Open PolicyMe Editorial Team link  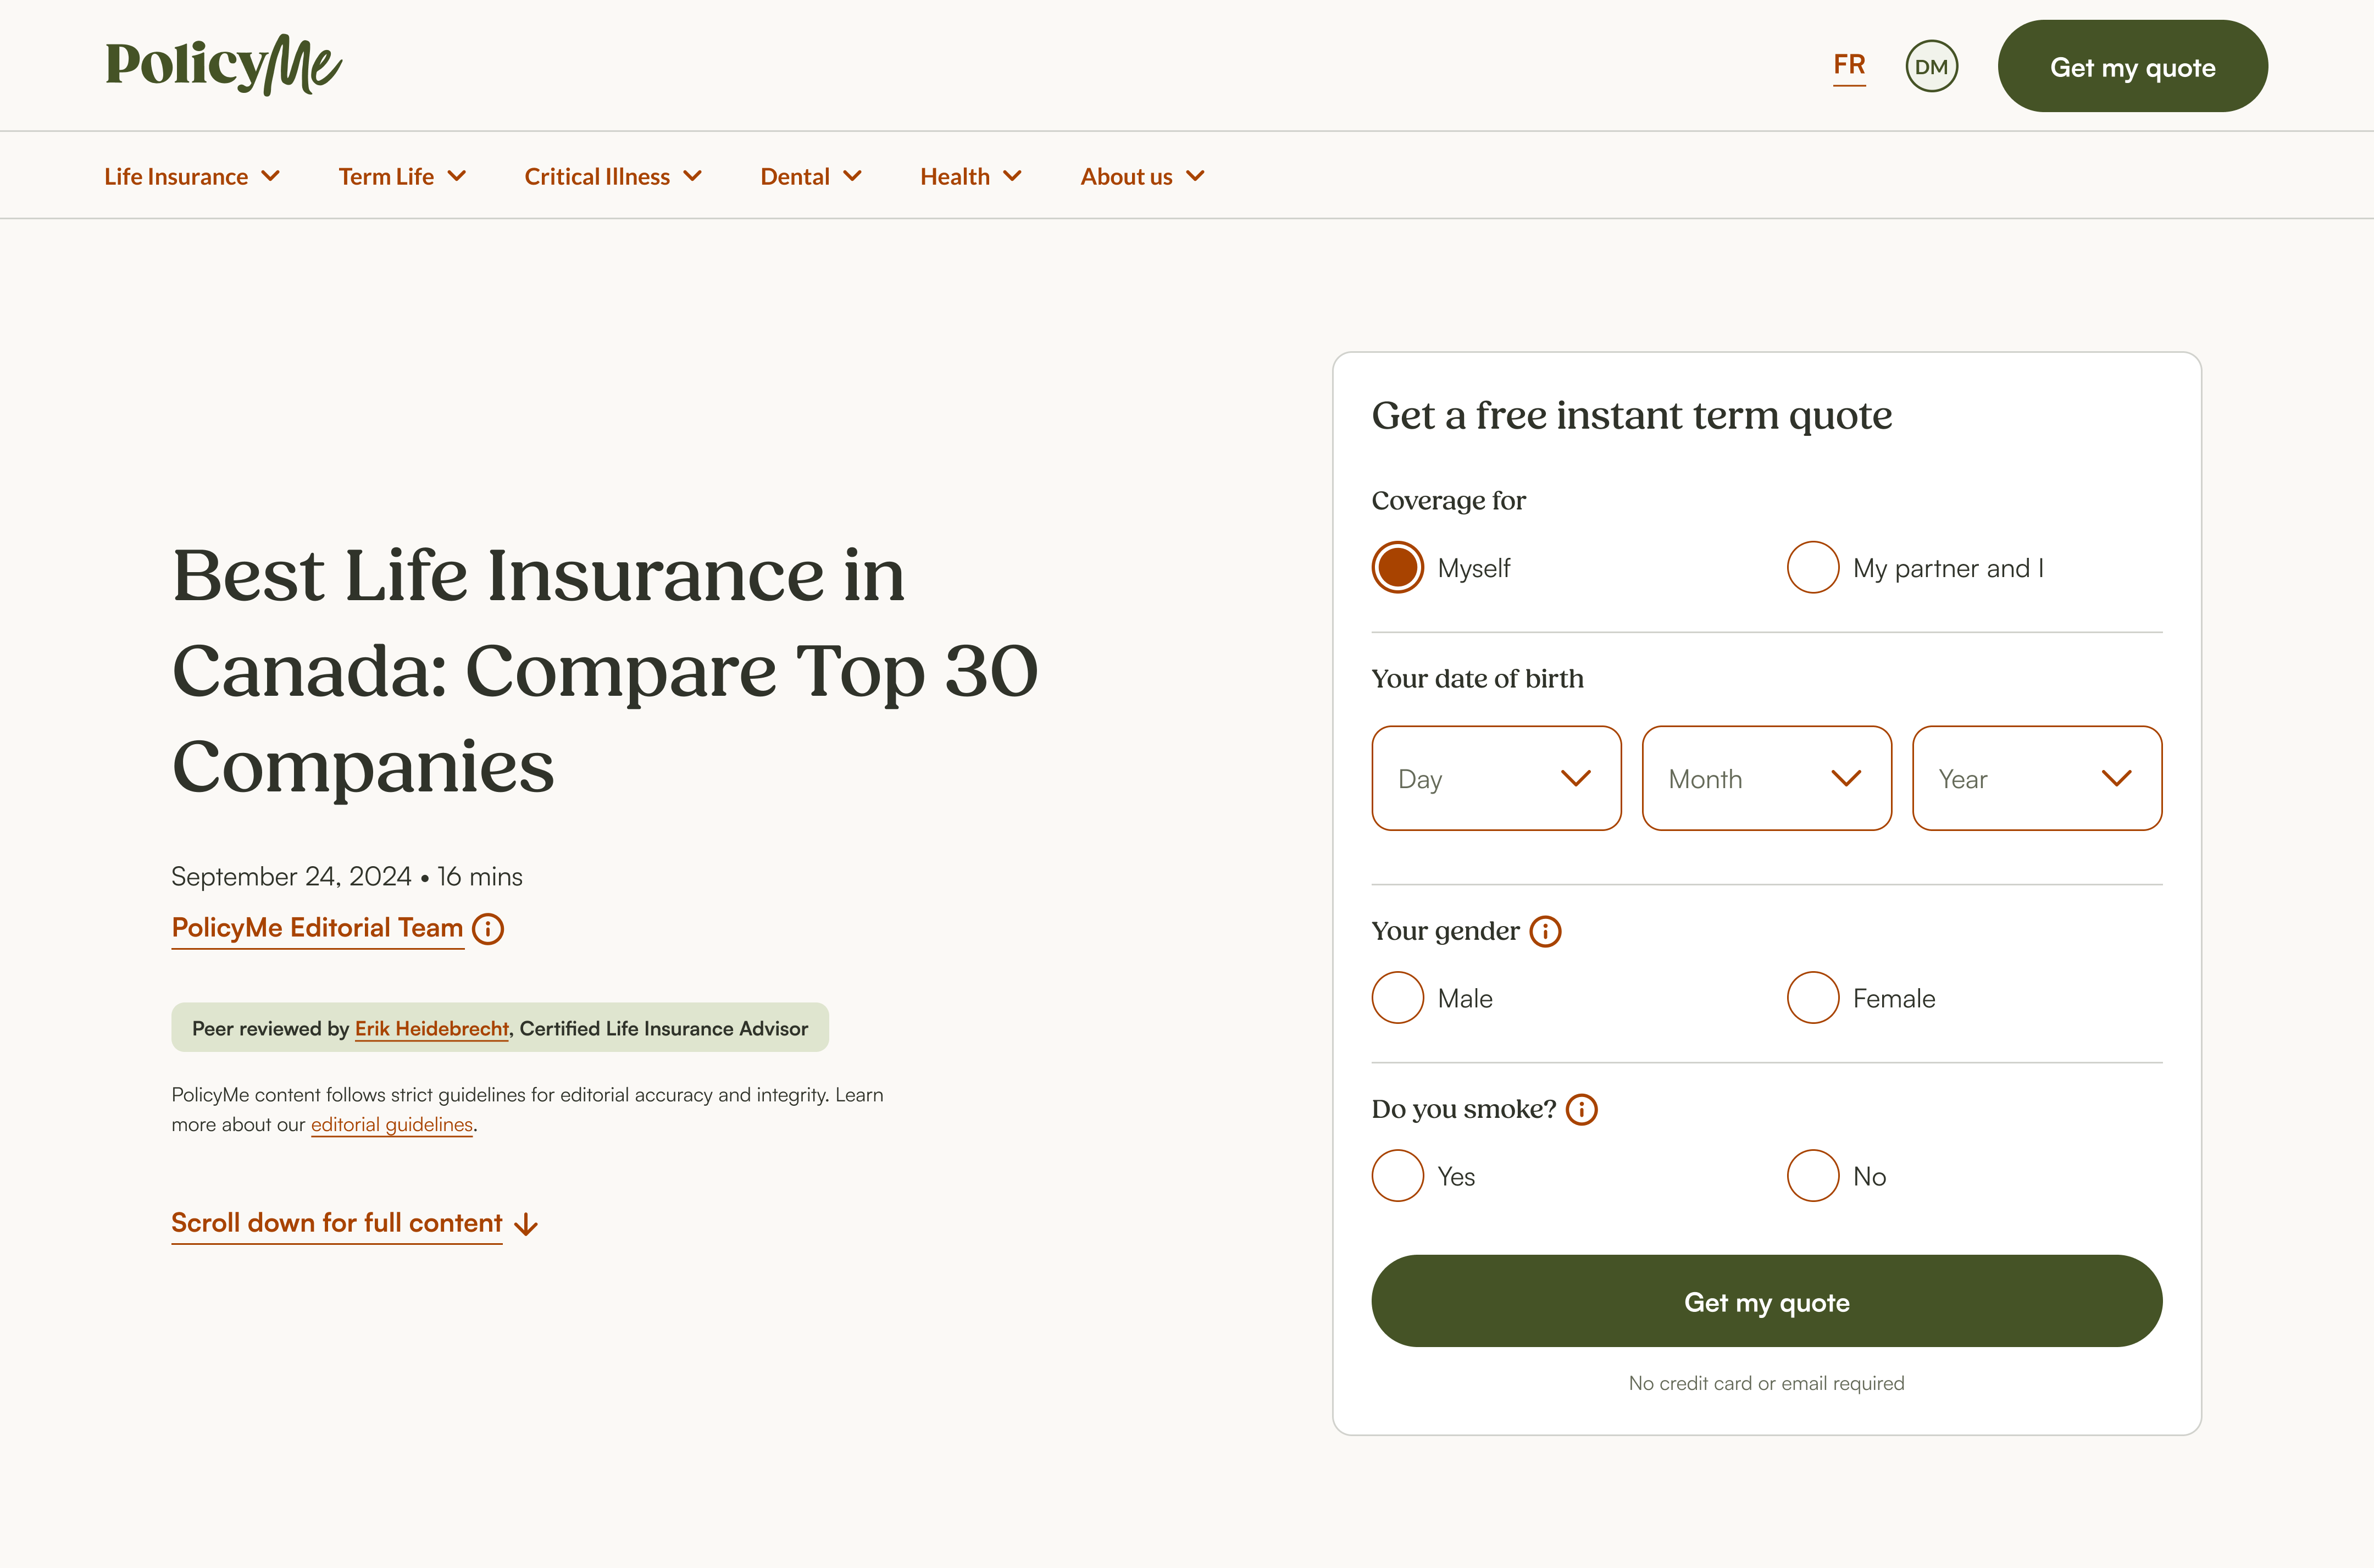tap(317, 929)
